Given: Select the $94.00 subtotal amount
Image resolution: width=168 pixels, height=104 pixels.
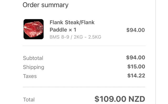Looking at the screenshot, I should (135, 57).
